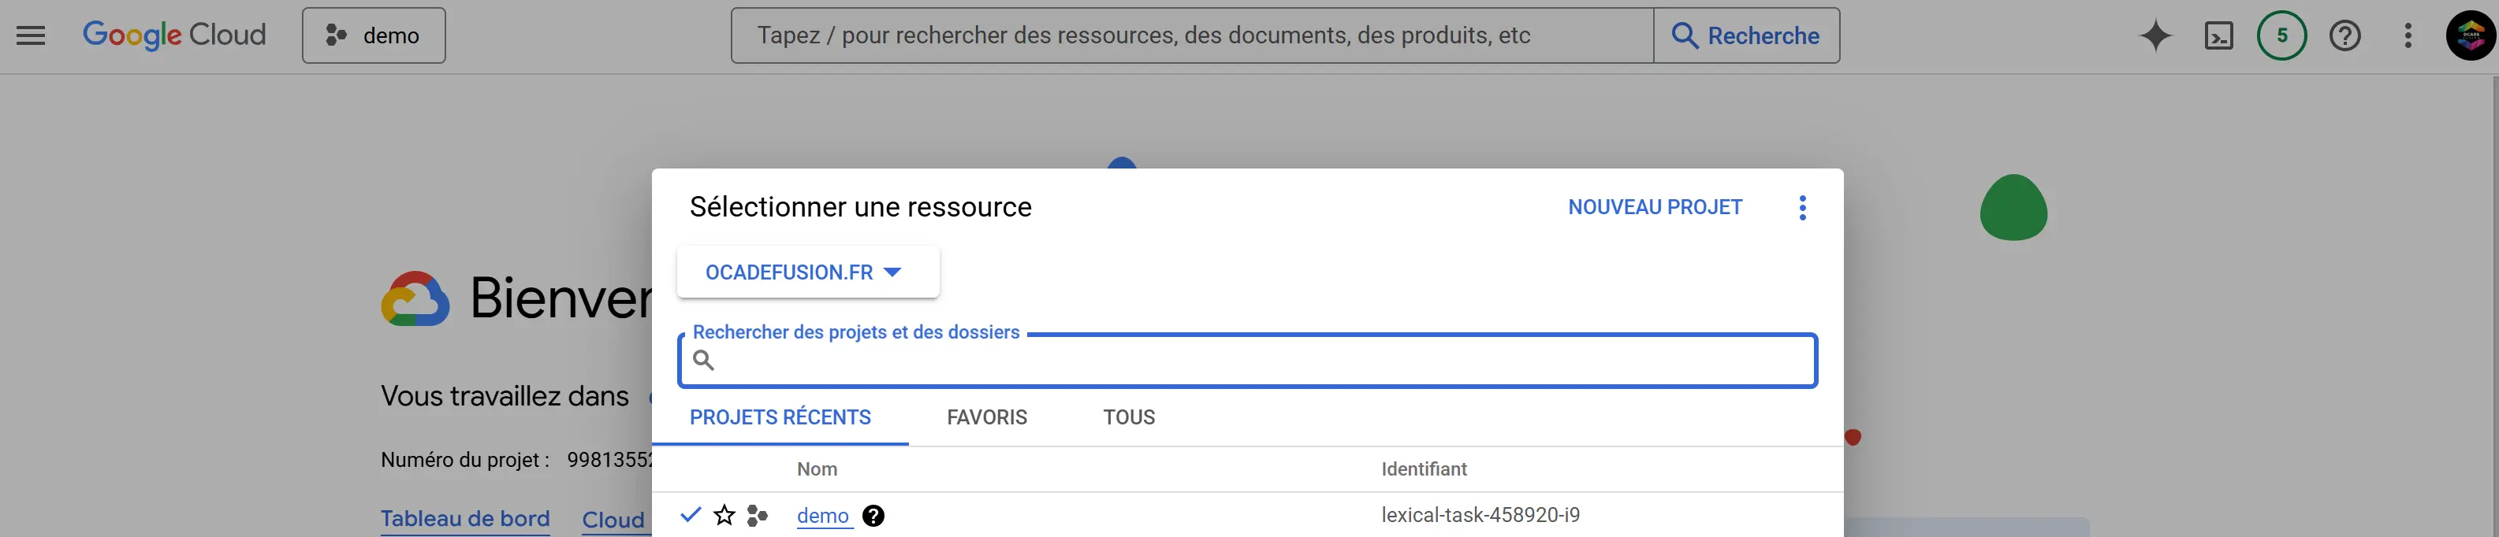Click the magnifier icon in project search

pos(704,361)
